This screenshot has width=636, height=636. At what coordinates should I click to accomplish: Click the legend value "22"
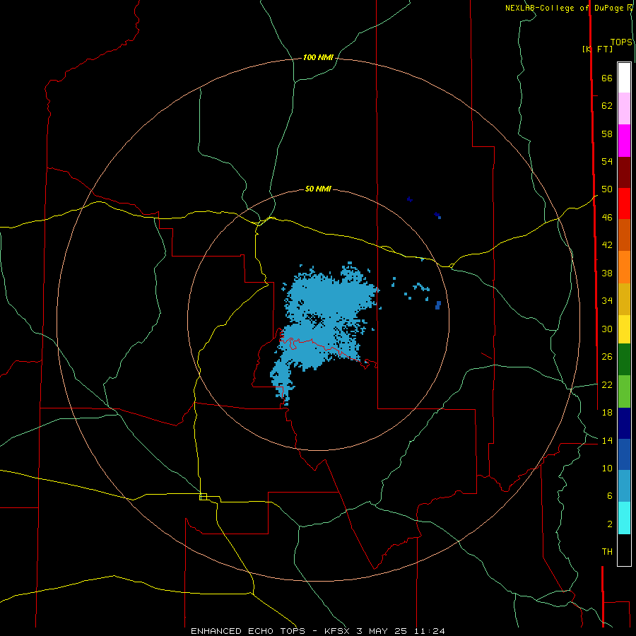607,384
